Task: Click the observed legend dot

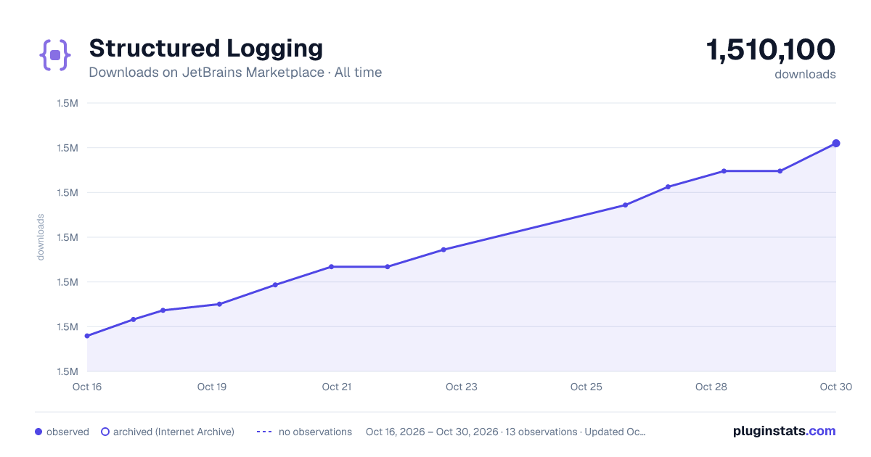Action: 38,432
